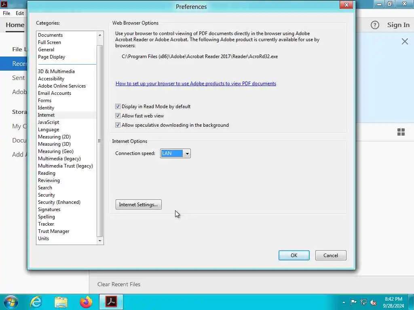Launch Firefox from the taskbar
The height and width of the screenshot is (310, 414).
pos(86,302)
